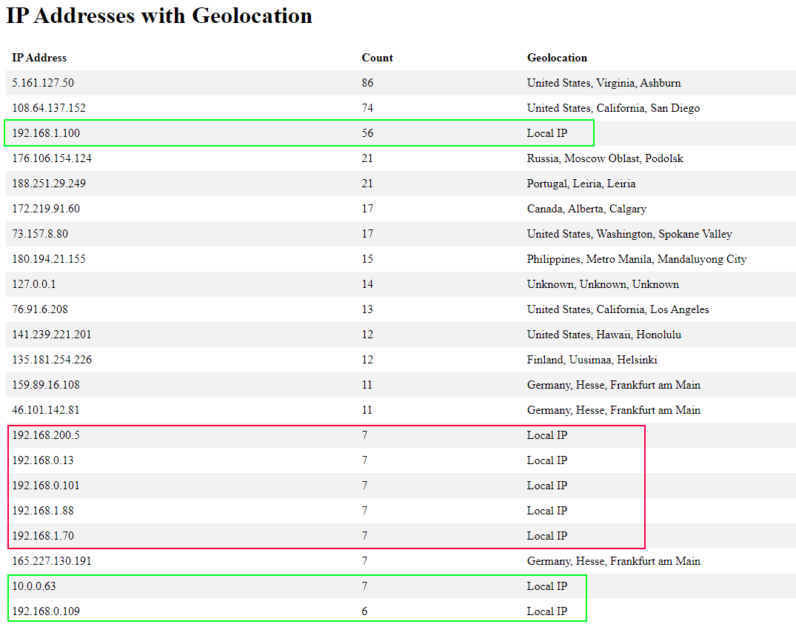
Task: Select IP address 180.194.21.155
Action: (49, 259)
